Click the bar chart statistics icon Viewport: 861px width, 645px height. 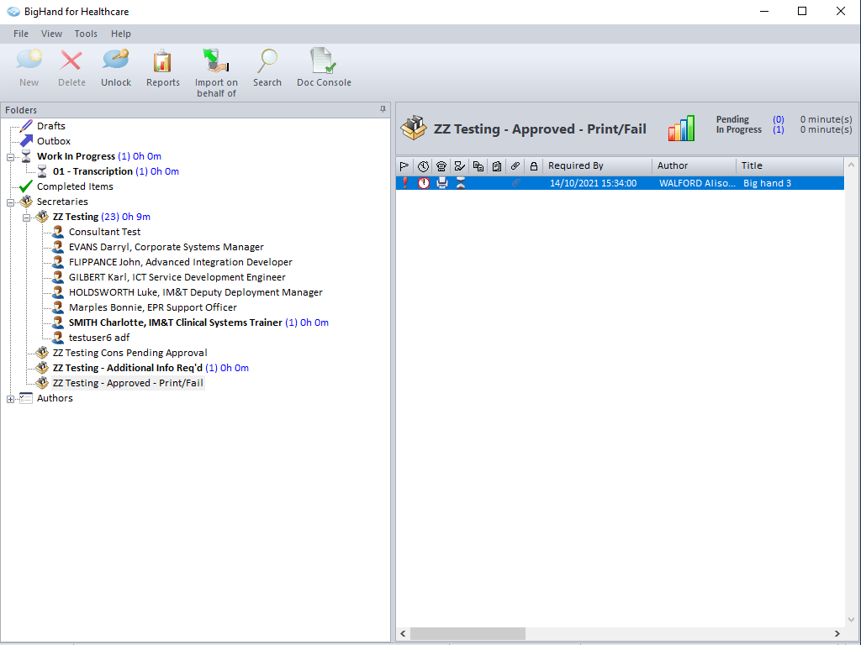pos(681,128)
